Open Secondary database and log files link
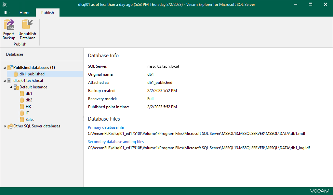 pyautogui.click(x=116, y=142)
